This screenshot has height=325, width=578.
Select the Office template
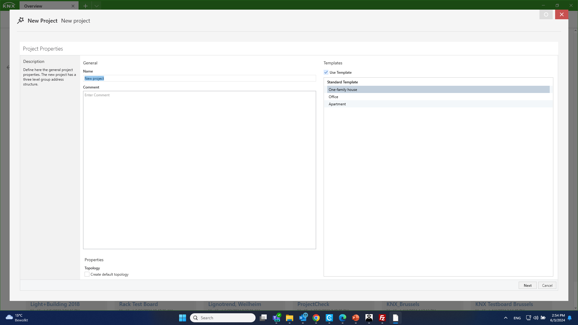click(x=333, y=97)
